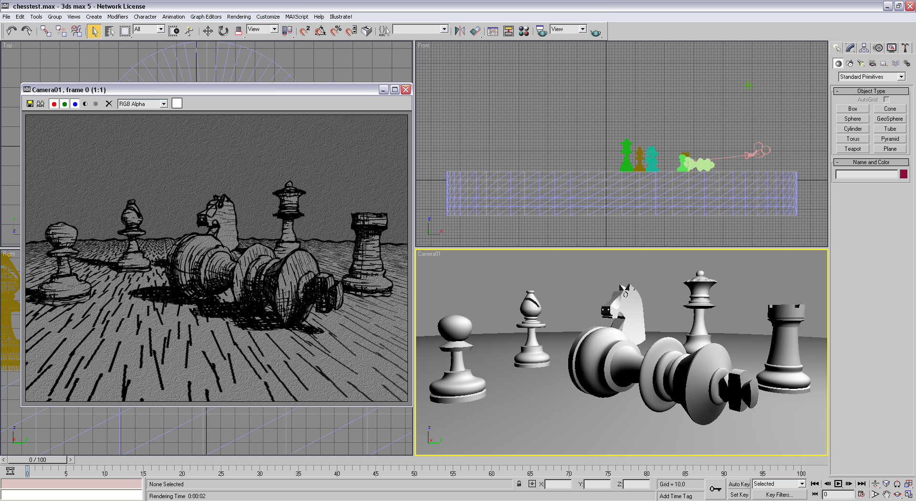This screenshot has height=501, width=916.
Task: Click the Mirror Selected Objects icon
Action: [459, 31]
